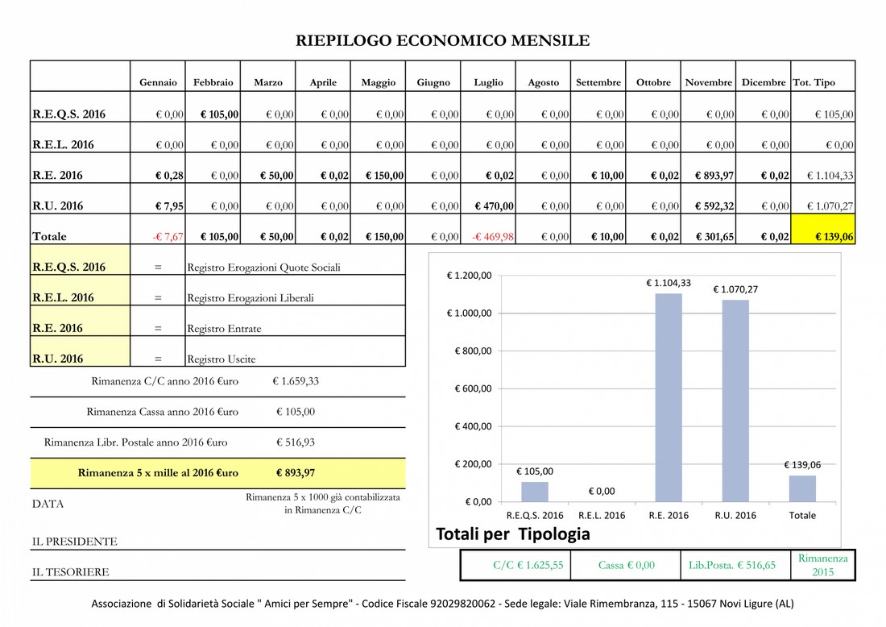
Task: Click the R.E. 2016 chart bar
Action: tap(669, 397)
